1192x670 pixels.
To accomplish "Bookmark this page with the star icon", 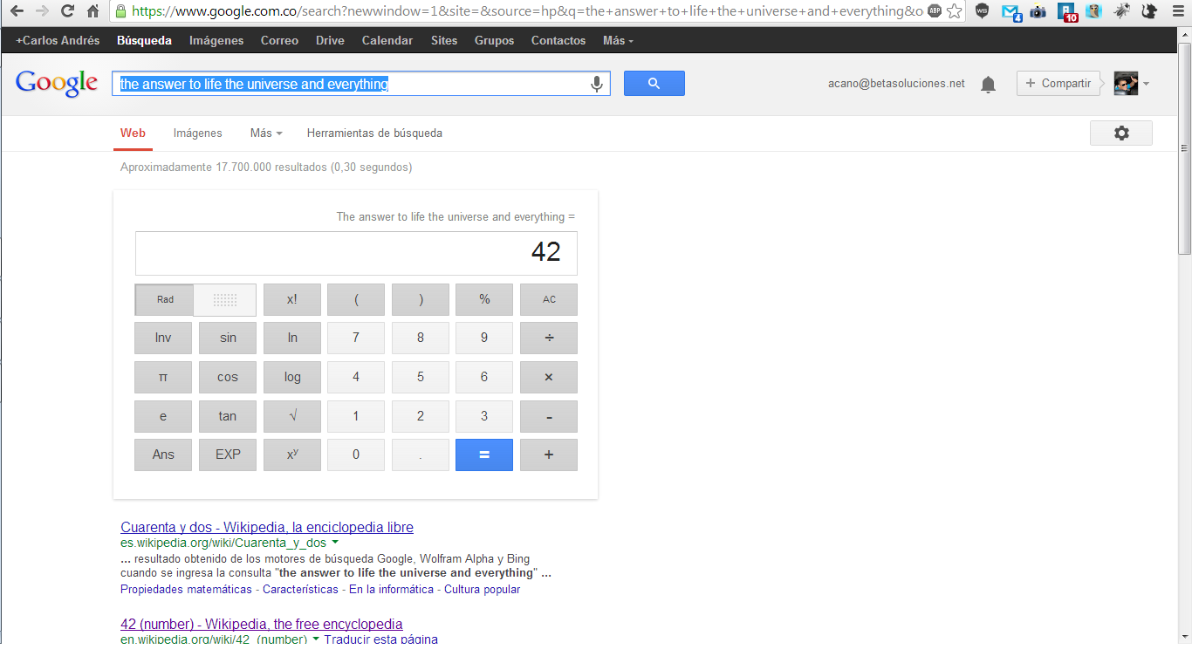I will (x=955, y=11).
